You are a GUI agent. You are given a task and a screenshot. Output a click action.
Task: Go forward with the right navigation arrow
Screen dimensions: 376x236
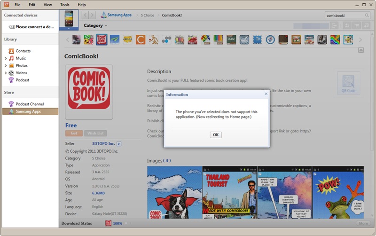[92, 15]
